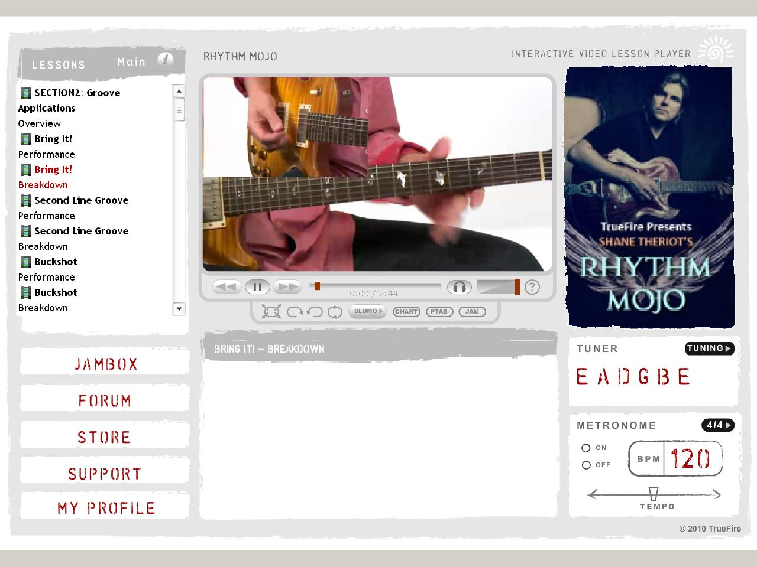Click the low E tuner note

(x=583, y=377)
